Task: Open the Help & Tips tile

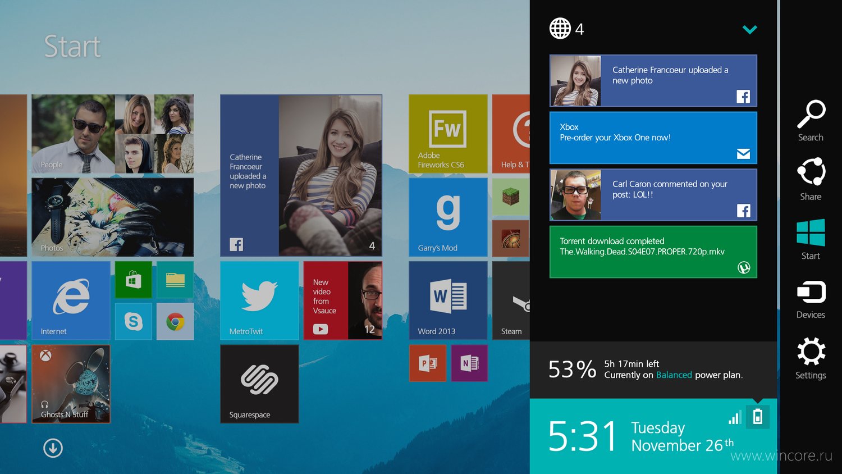Action: tap(511, 134)
